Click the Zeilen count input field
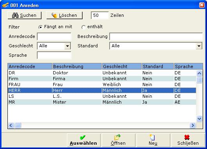207x149 pixels. [x=100, y=15]
